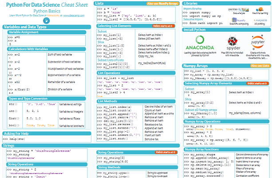
Task: Click the 'Also see Lists' badge
Action: (260, 66)
